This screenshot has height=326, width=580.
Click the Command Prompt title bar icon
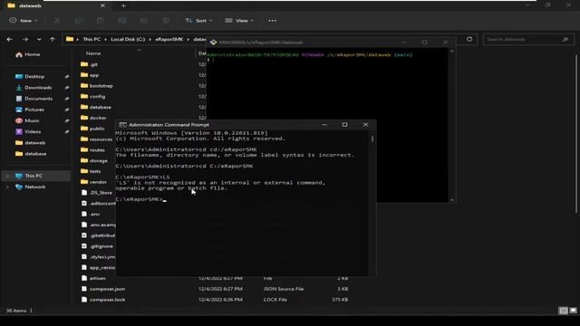(123, 125)
